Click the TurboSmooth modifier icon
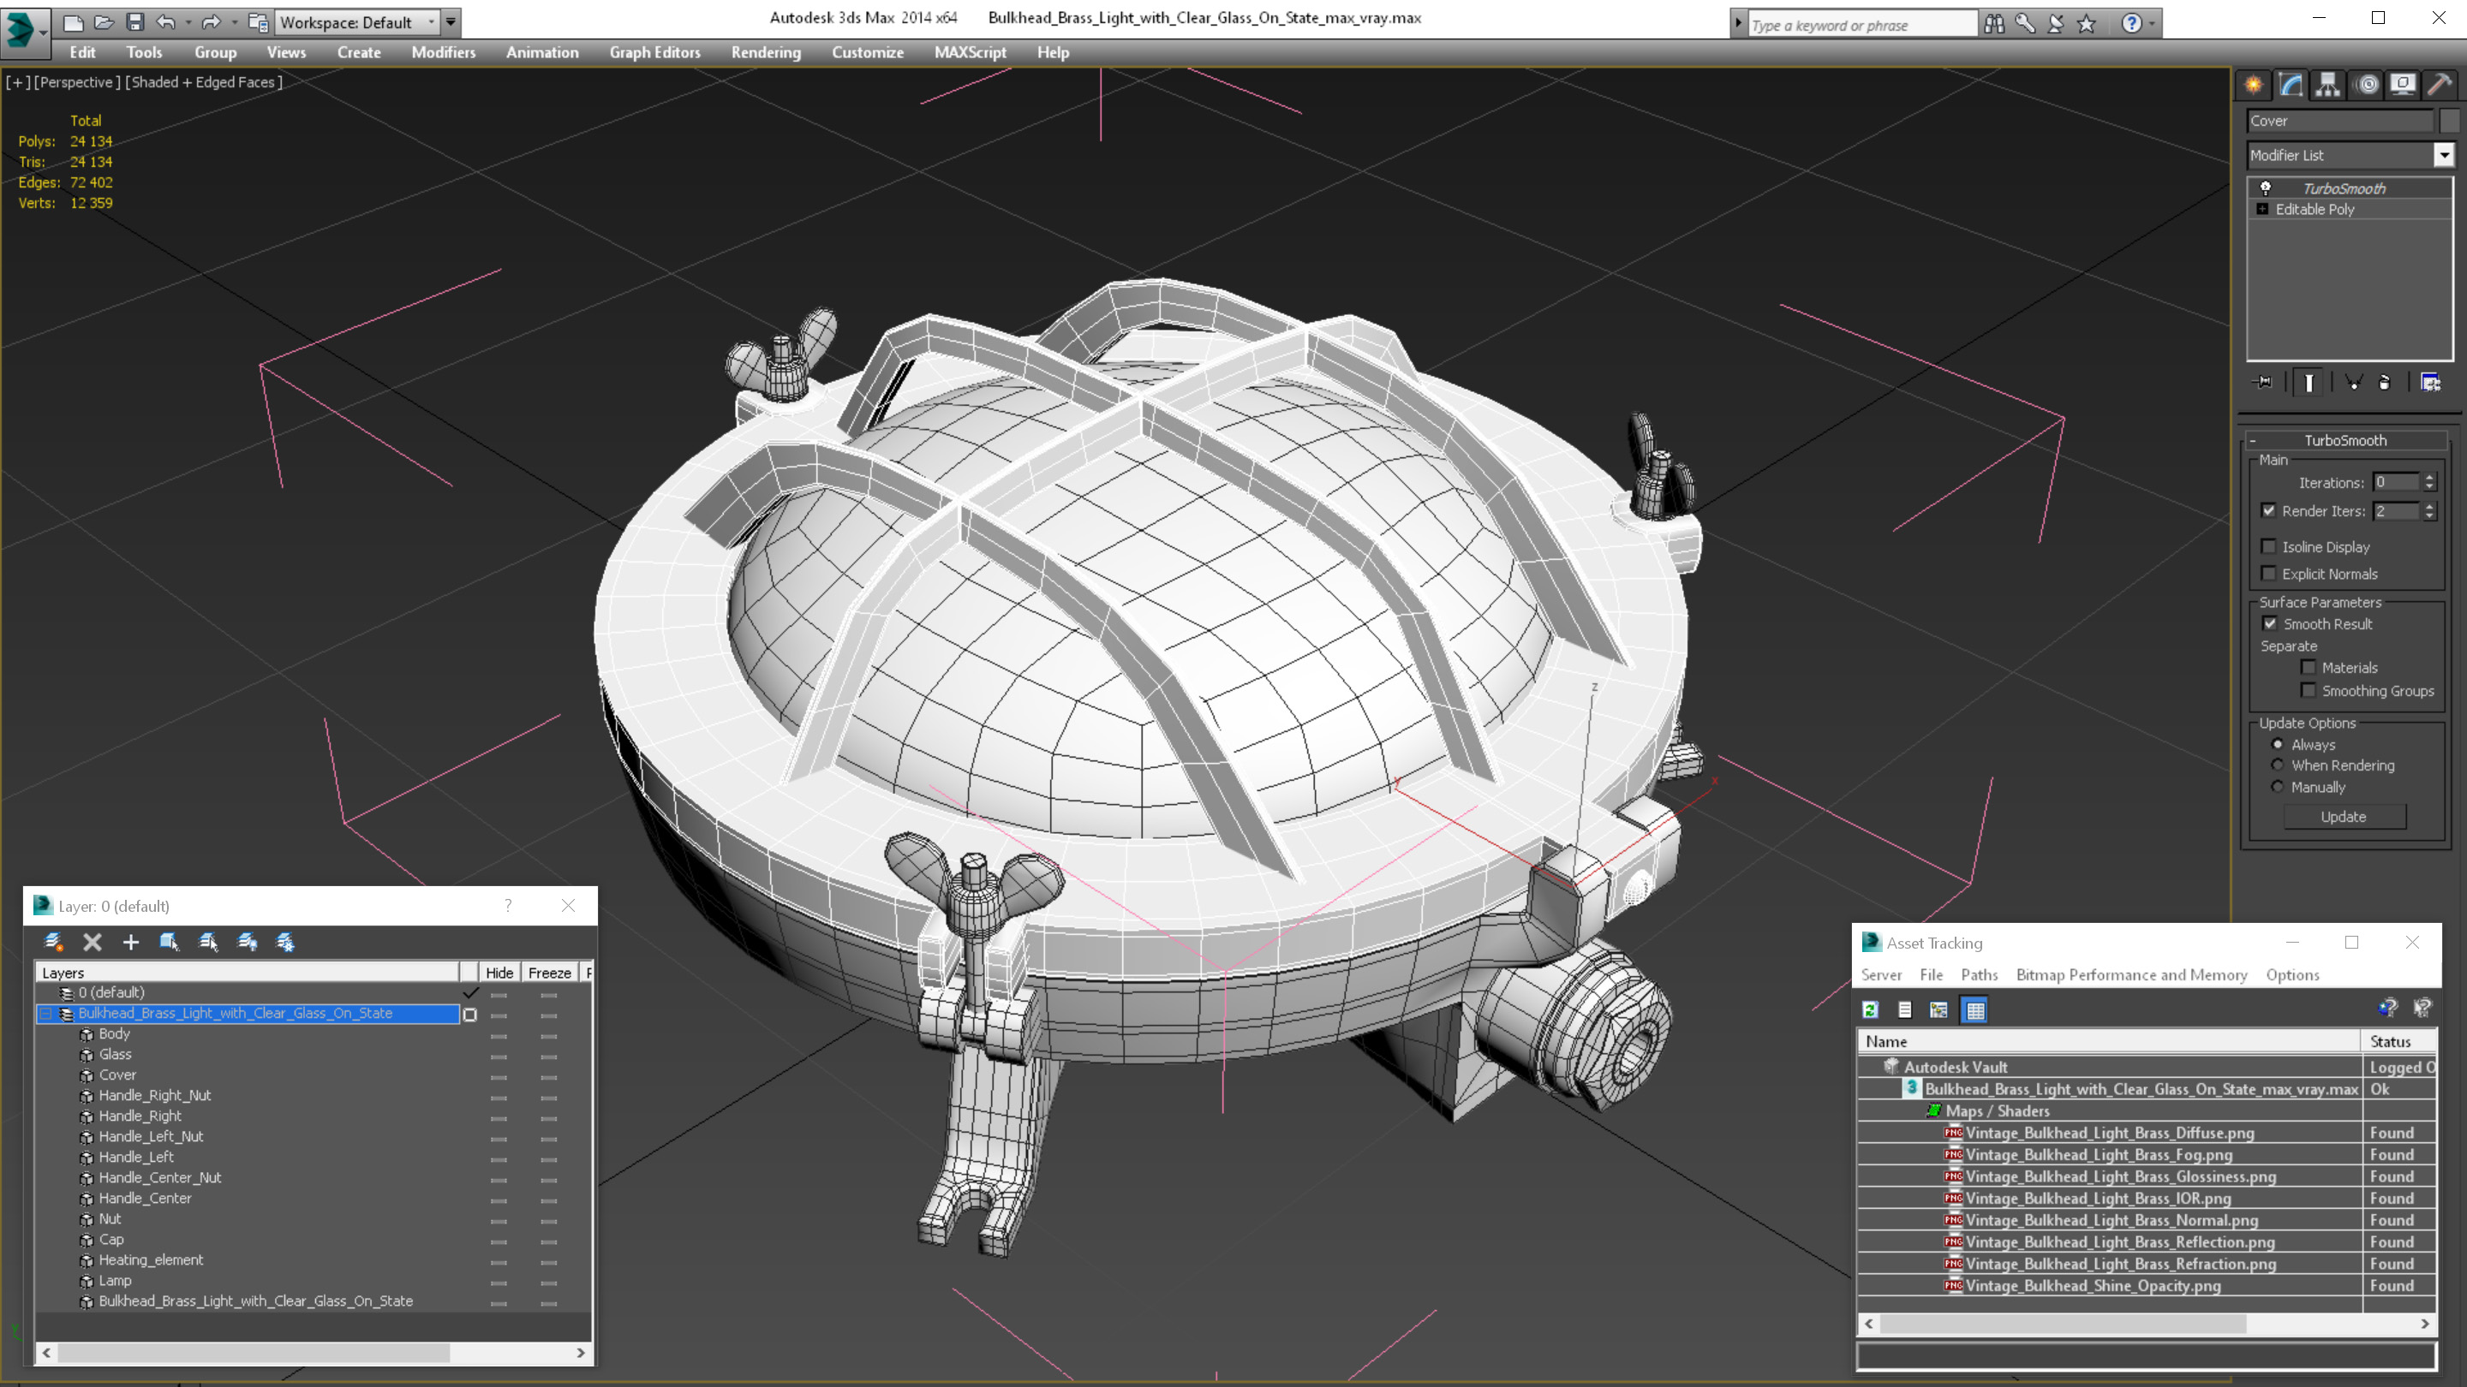The width and height of the screenshot is (2467, 1387). (x=2264, y=187)
